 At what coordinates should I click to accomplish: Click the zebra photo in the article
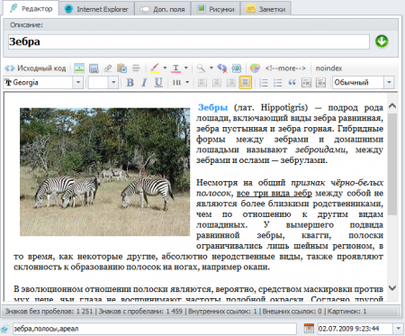pos(104,172)
